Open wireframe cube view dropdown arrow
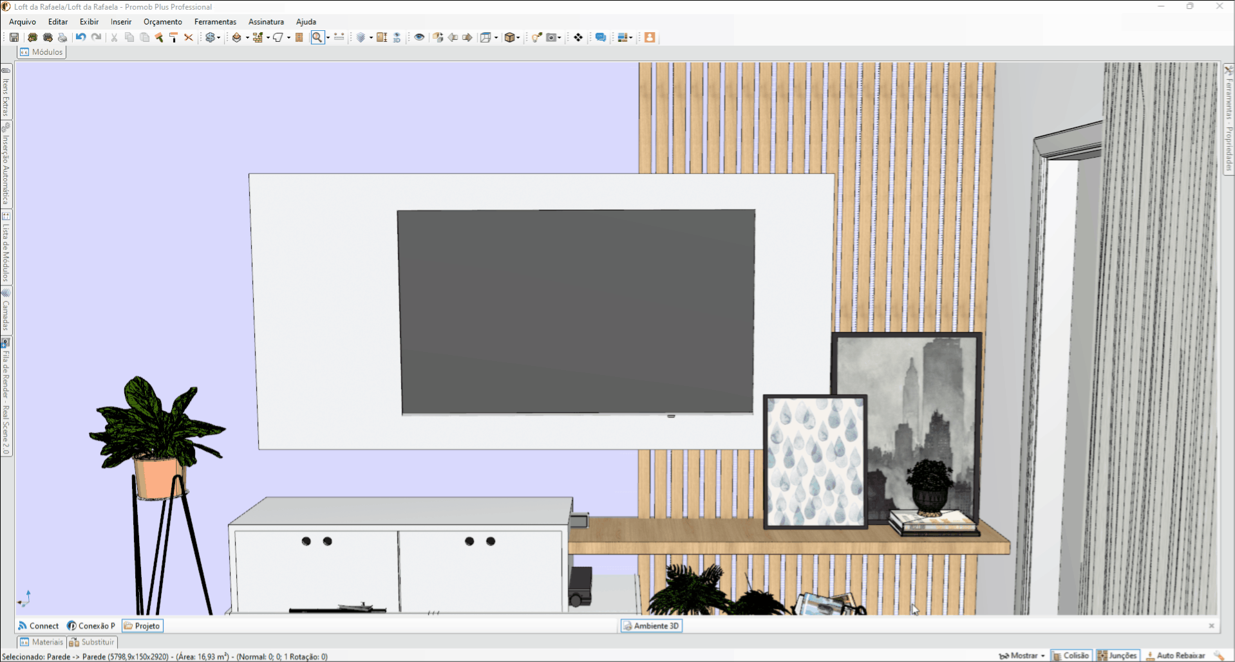 496,37
